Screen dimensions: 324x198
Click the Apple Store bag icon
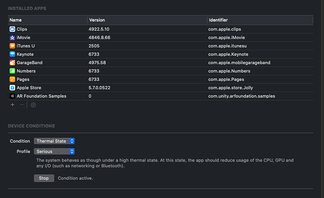(x=12, y=88)
